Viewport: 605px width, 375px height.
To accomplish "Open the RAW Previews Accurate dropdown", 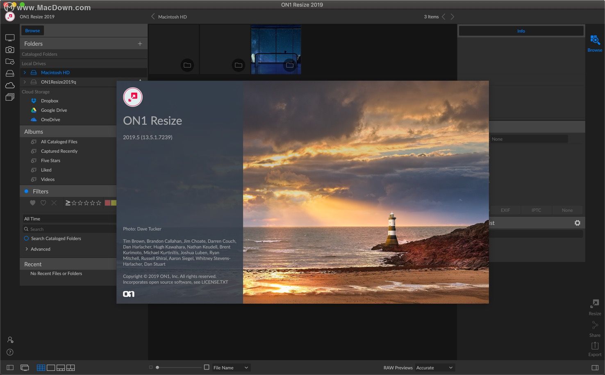I will point(434,368).
